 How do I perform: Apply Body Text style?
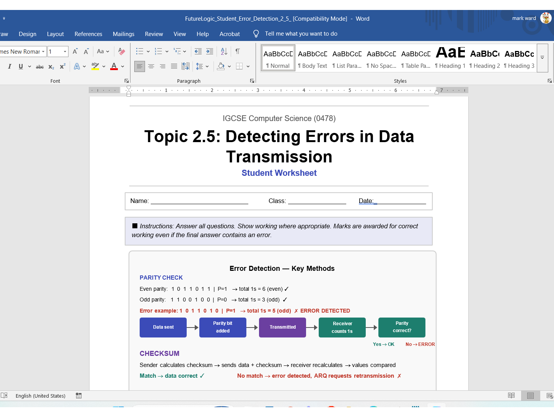pyautogui.click(x=313, y=58)
